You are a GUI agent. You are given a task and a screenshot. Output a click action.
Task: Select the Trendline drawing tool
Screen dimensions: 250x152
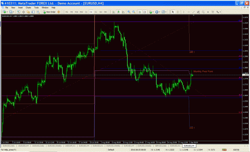[193, 12]
